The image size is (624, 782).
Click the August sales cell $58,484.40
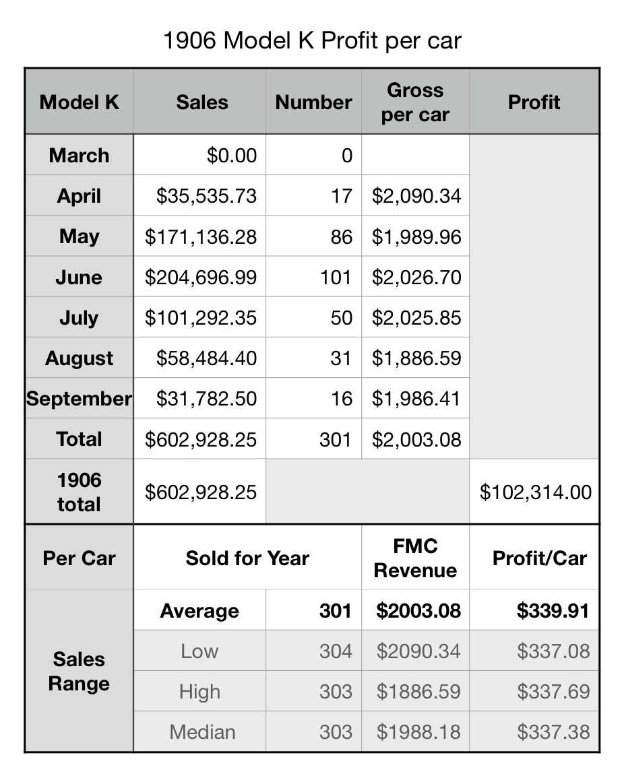tap(206, 358)
